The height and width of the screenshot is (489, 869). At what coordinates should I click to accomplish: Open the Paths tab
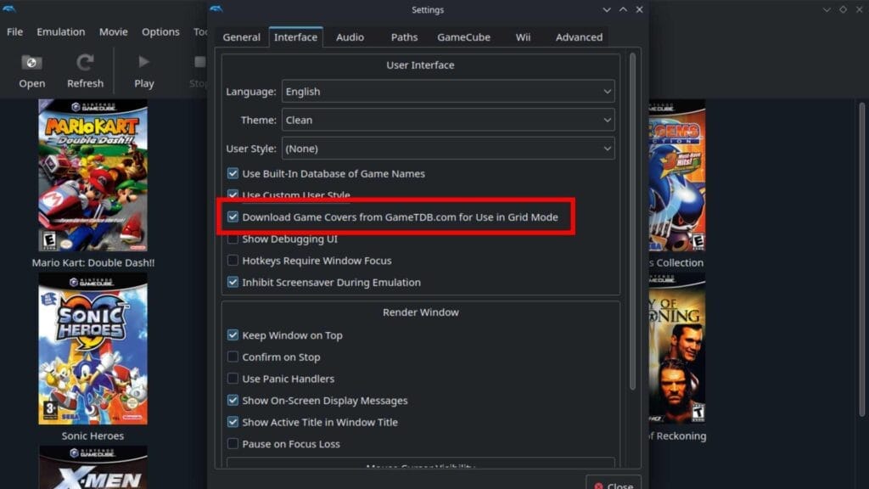pyautogui.click(x=404, y=37)
